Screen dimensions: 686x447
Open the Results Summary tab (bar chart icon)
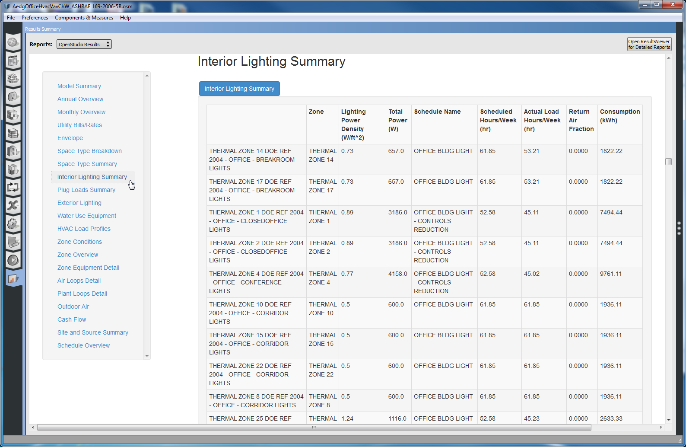pos(13,278)
